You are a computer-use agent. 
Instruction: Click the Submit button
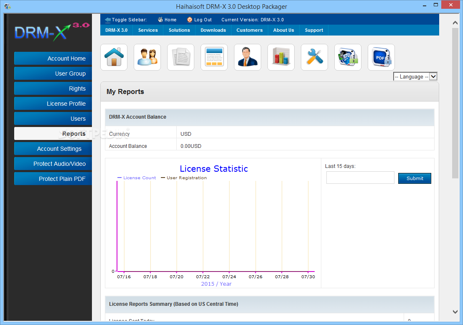point(415,178)
